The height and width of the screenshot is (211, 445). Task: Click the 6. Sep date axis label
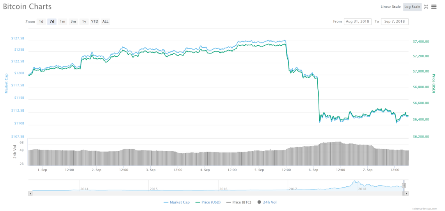313,170
